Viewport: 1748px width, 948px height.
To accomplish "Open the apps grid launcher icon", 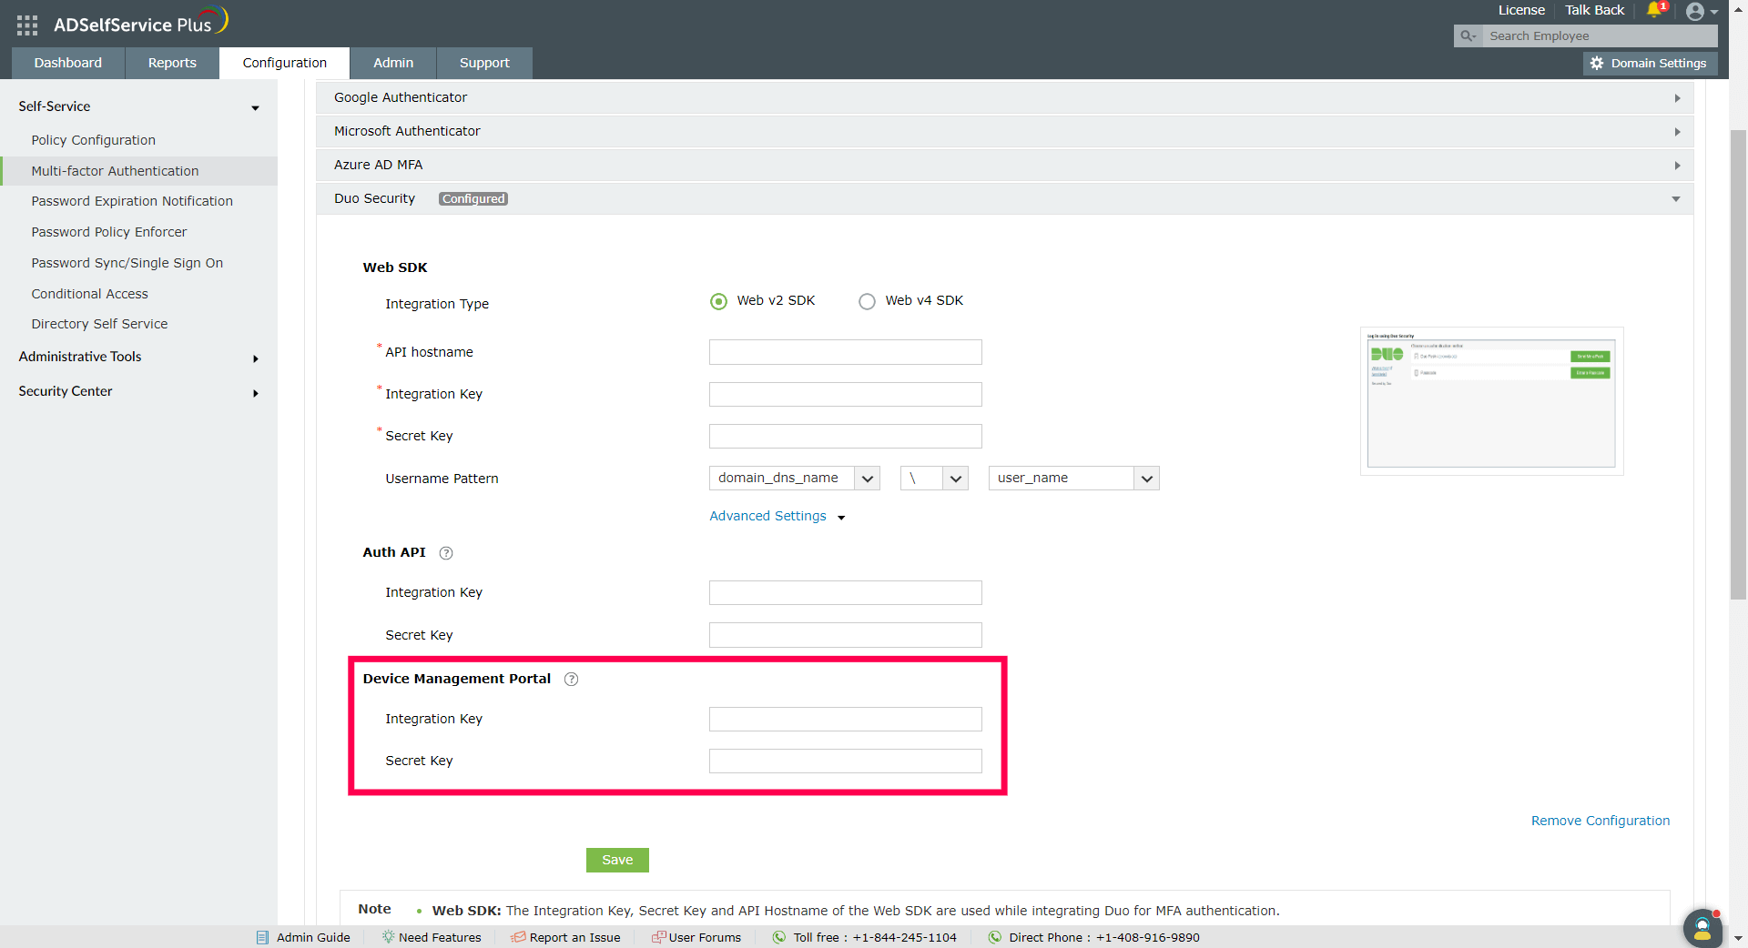I will click(x=27, y=25).
